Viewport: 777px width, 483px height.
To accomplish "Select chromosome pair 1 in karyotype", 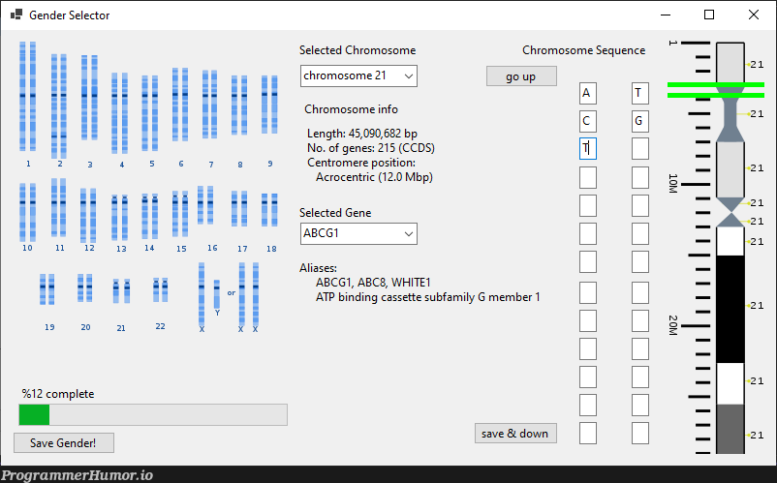I will pos(28,97).
